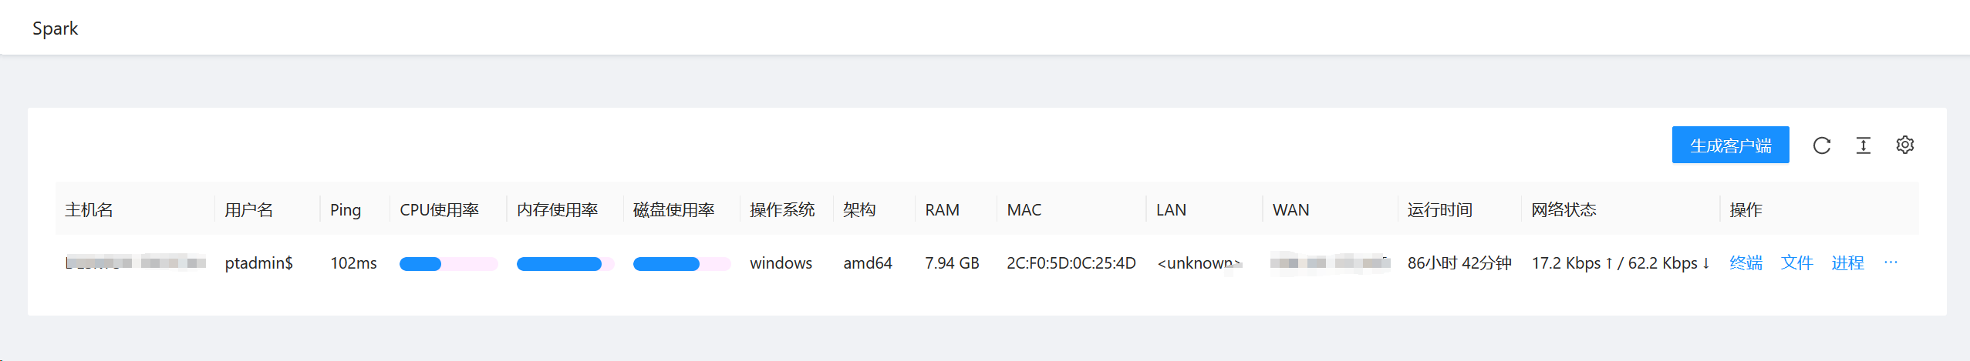Click the ptadmin$ username cell
The height and width of the screenshot is (361, 1970).
pyautogui.click(x=258, y=263)
